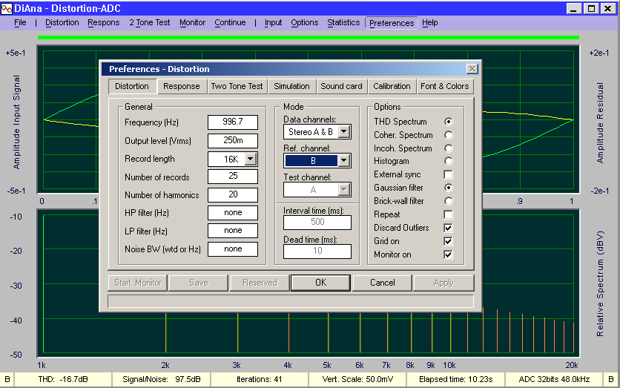Switch to the Font & Colors tab
Viewport: 620px width, 388px height.
445,86
